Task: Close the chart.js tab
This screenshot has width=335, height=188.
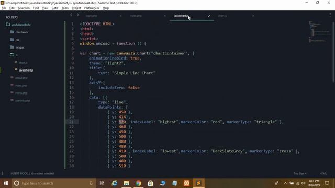Action: click(x=253, y=16)
